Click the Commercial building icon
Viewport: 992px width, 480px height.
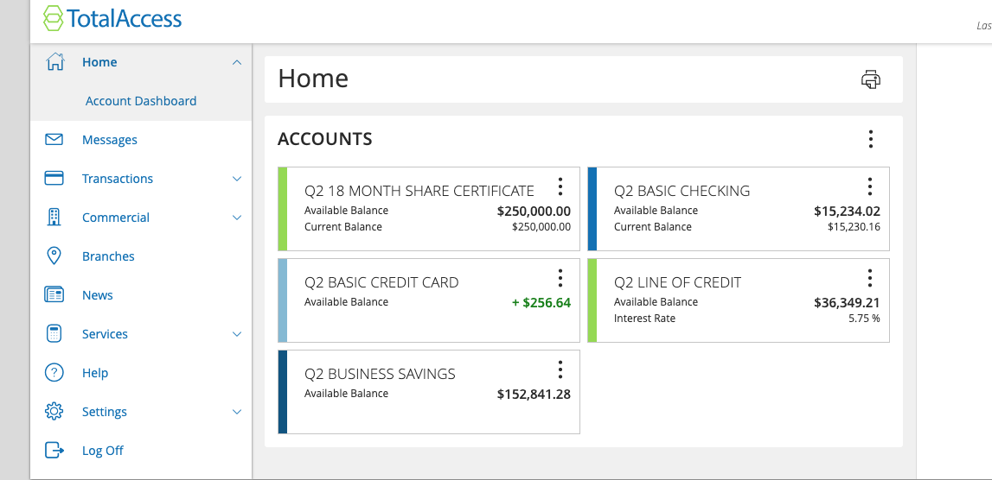(54, 218)
